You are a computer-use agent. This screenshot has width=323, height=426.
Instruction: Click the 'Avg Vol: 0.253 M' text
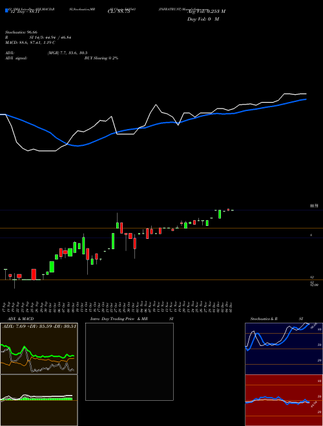click(x=206, y=11)
